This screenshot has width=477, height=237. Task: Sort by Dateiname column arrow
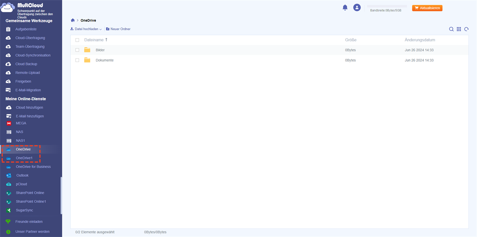pos(106,40)
